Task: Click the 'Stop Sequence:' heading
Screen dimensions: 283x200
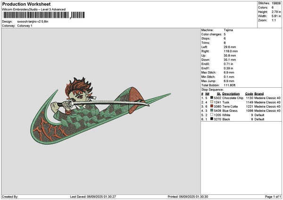Action: click(212, 90)
